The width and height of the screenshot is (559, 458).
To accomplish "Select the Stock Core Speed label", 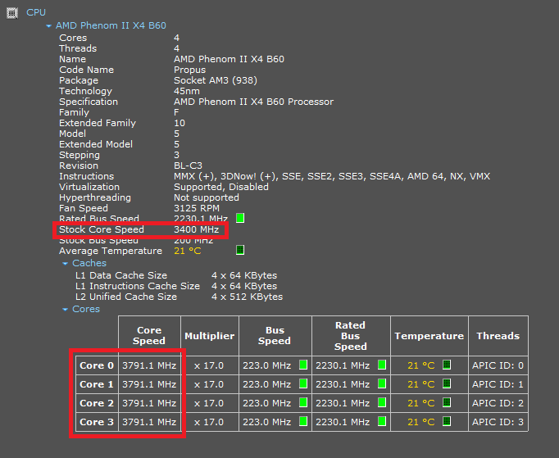I will (102, 229).
